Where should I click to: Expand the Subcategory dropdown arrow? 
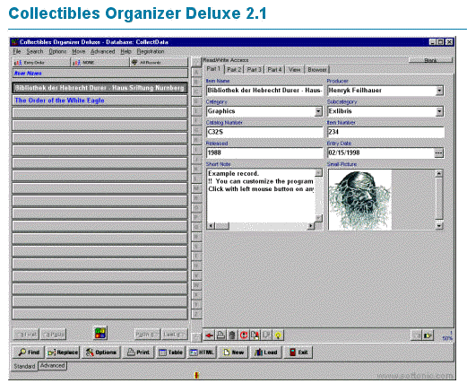click(439, 111)
